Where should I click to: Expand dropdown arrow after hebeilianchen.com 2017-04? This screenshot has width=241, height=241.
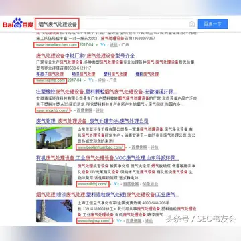[96, 45]
